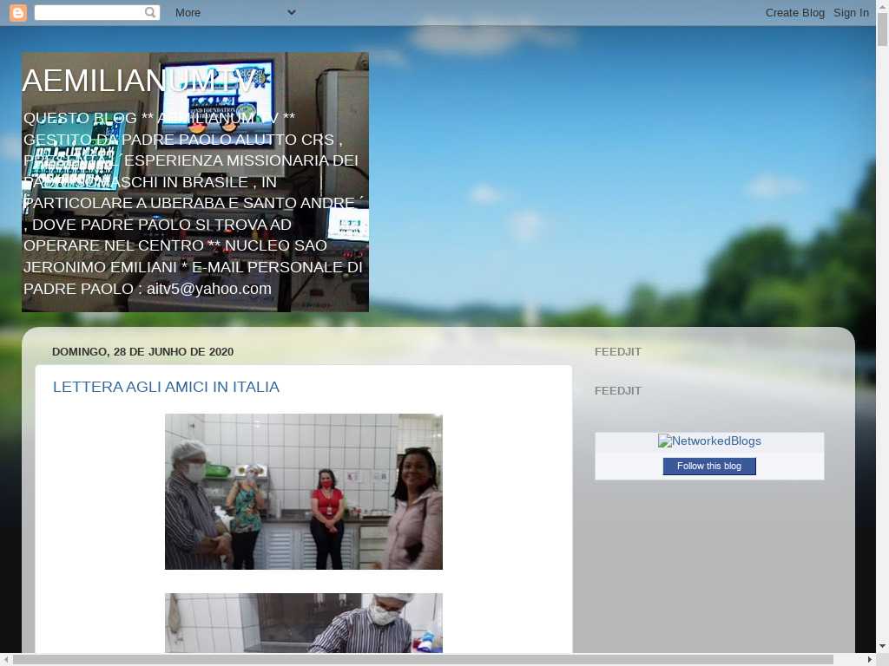Click the date heading Domingo, 28 de junho
889x666 pixels.
142,352
